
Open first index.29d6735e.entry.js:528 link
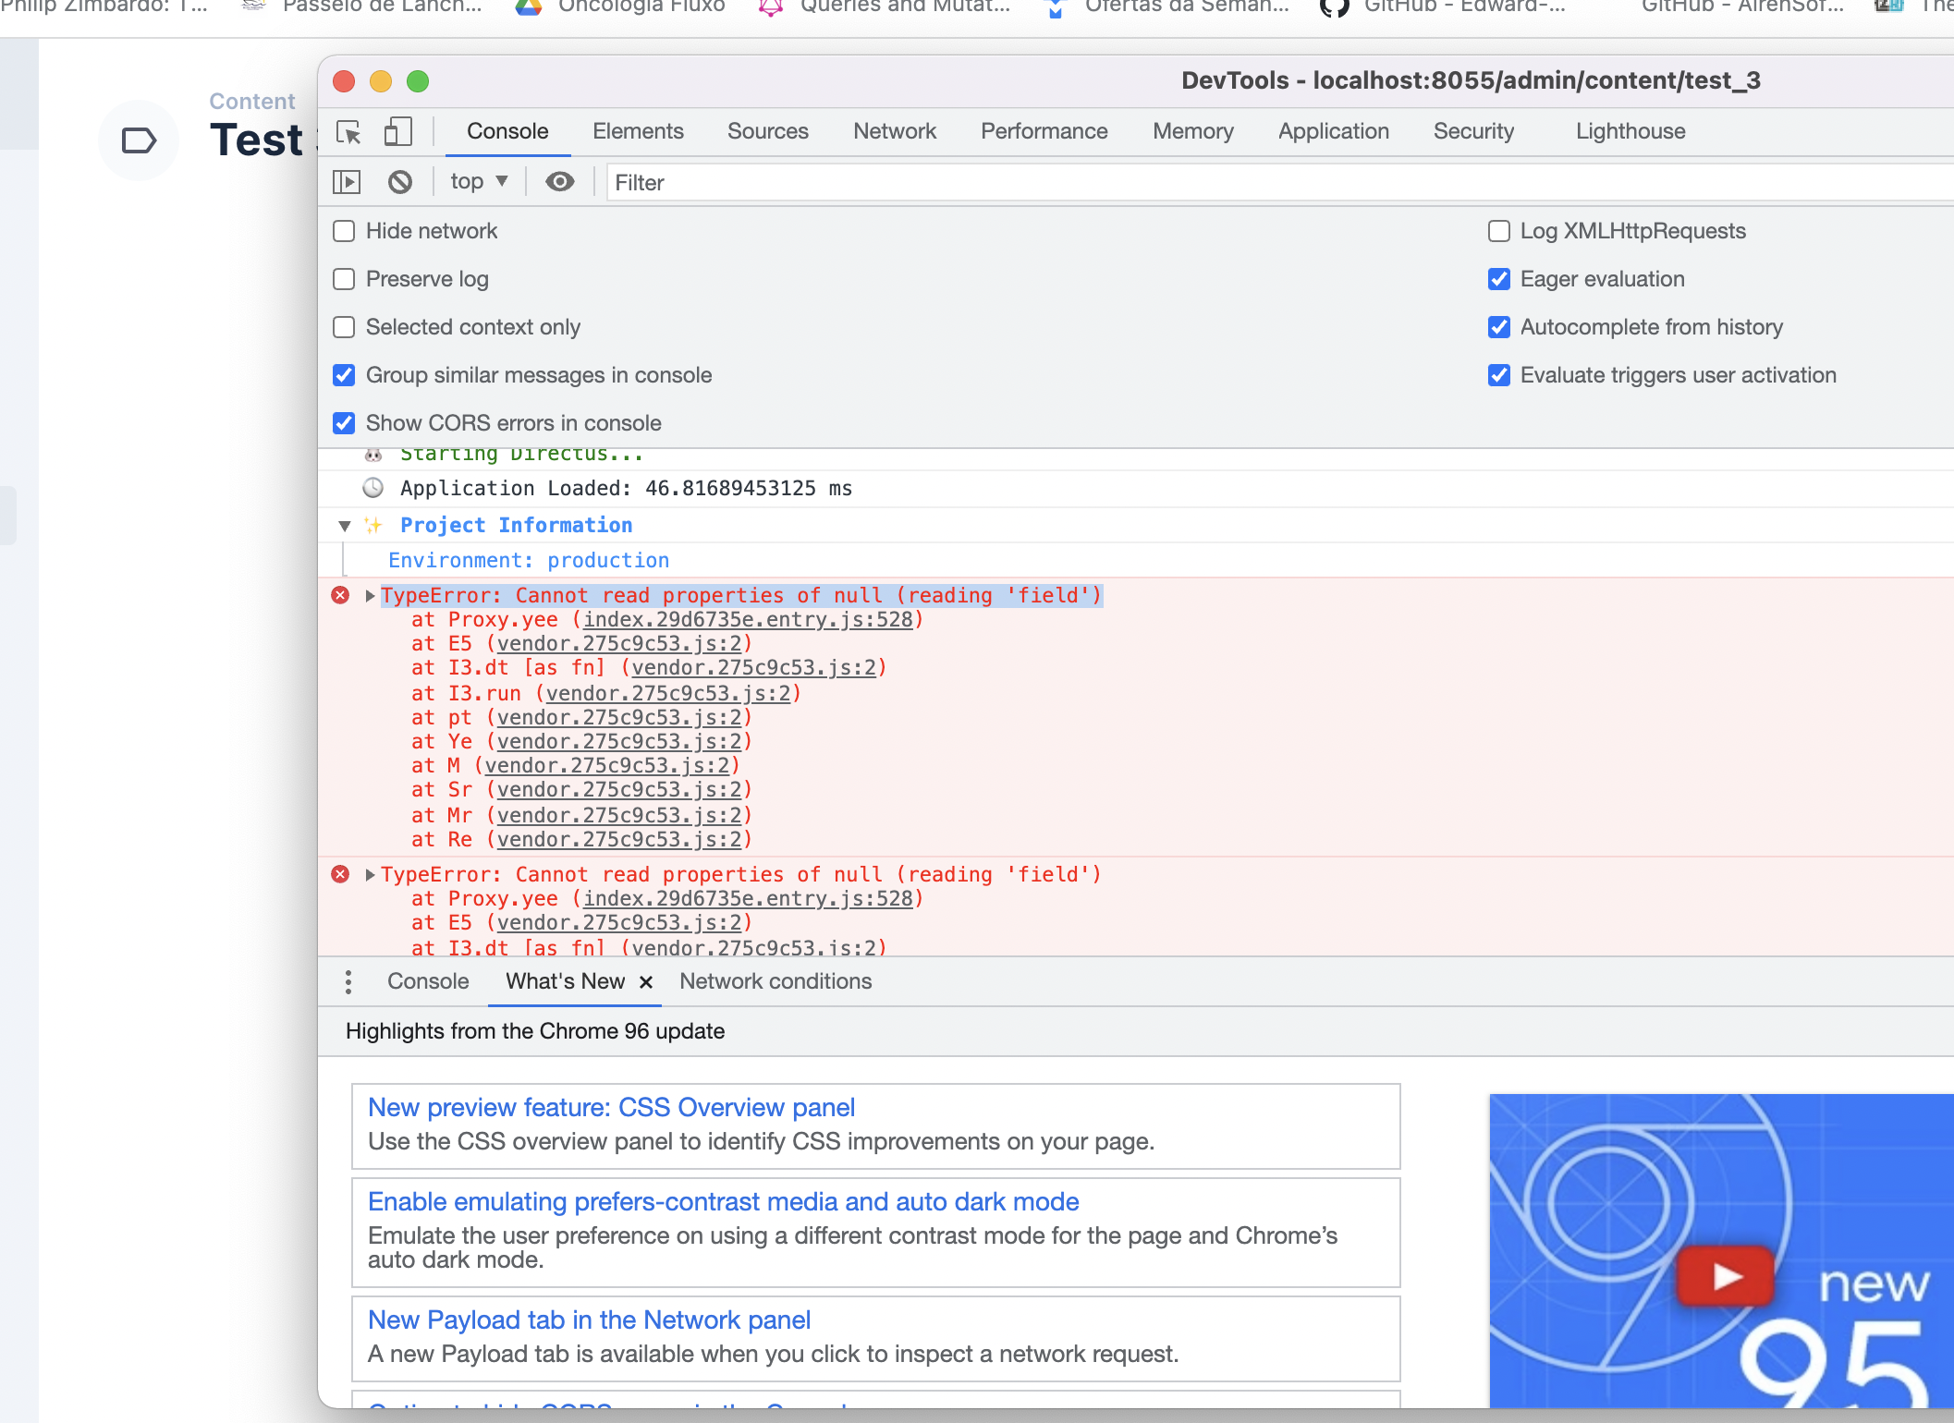tap(748, 620)
